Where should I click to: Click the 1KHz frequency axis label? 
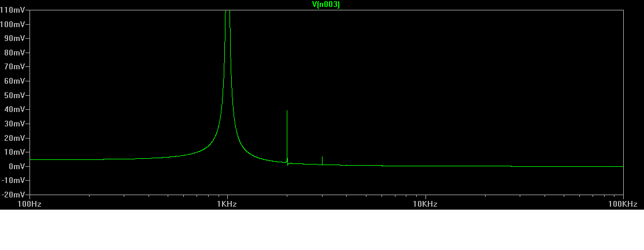[228, 204]
